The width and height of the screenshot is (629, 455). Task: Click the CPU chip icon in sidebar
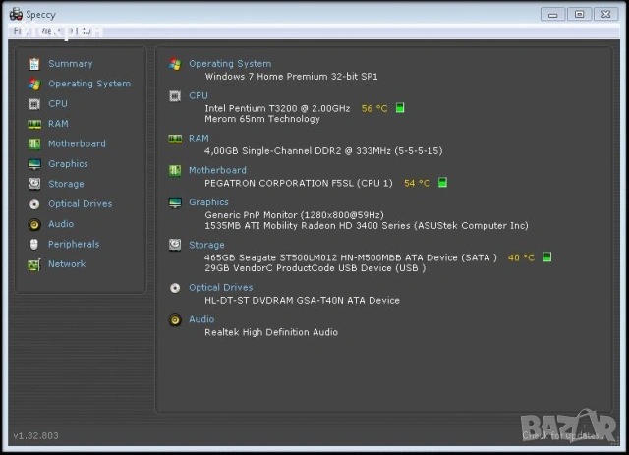(x=34, y=104)
